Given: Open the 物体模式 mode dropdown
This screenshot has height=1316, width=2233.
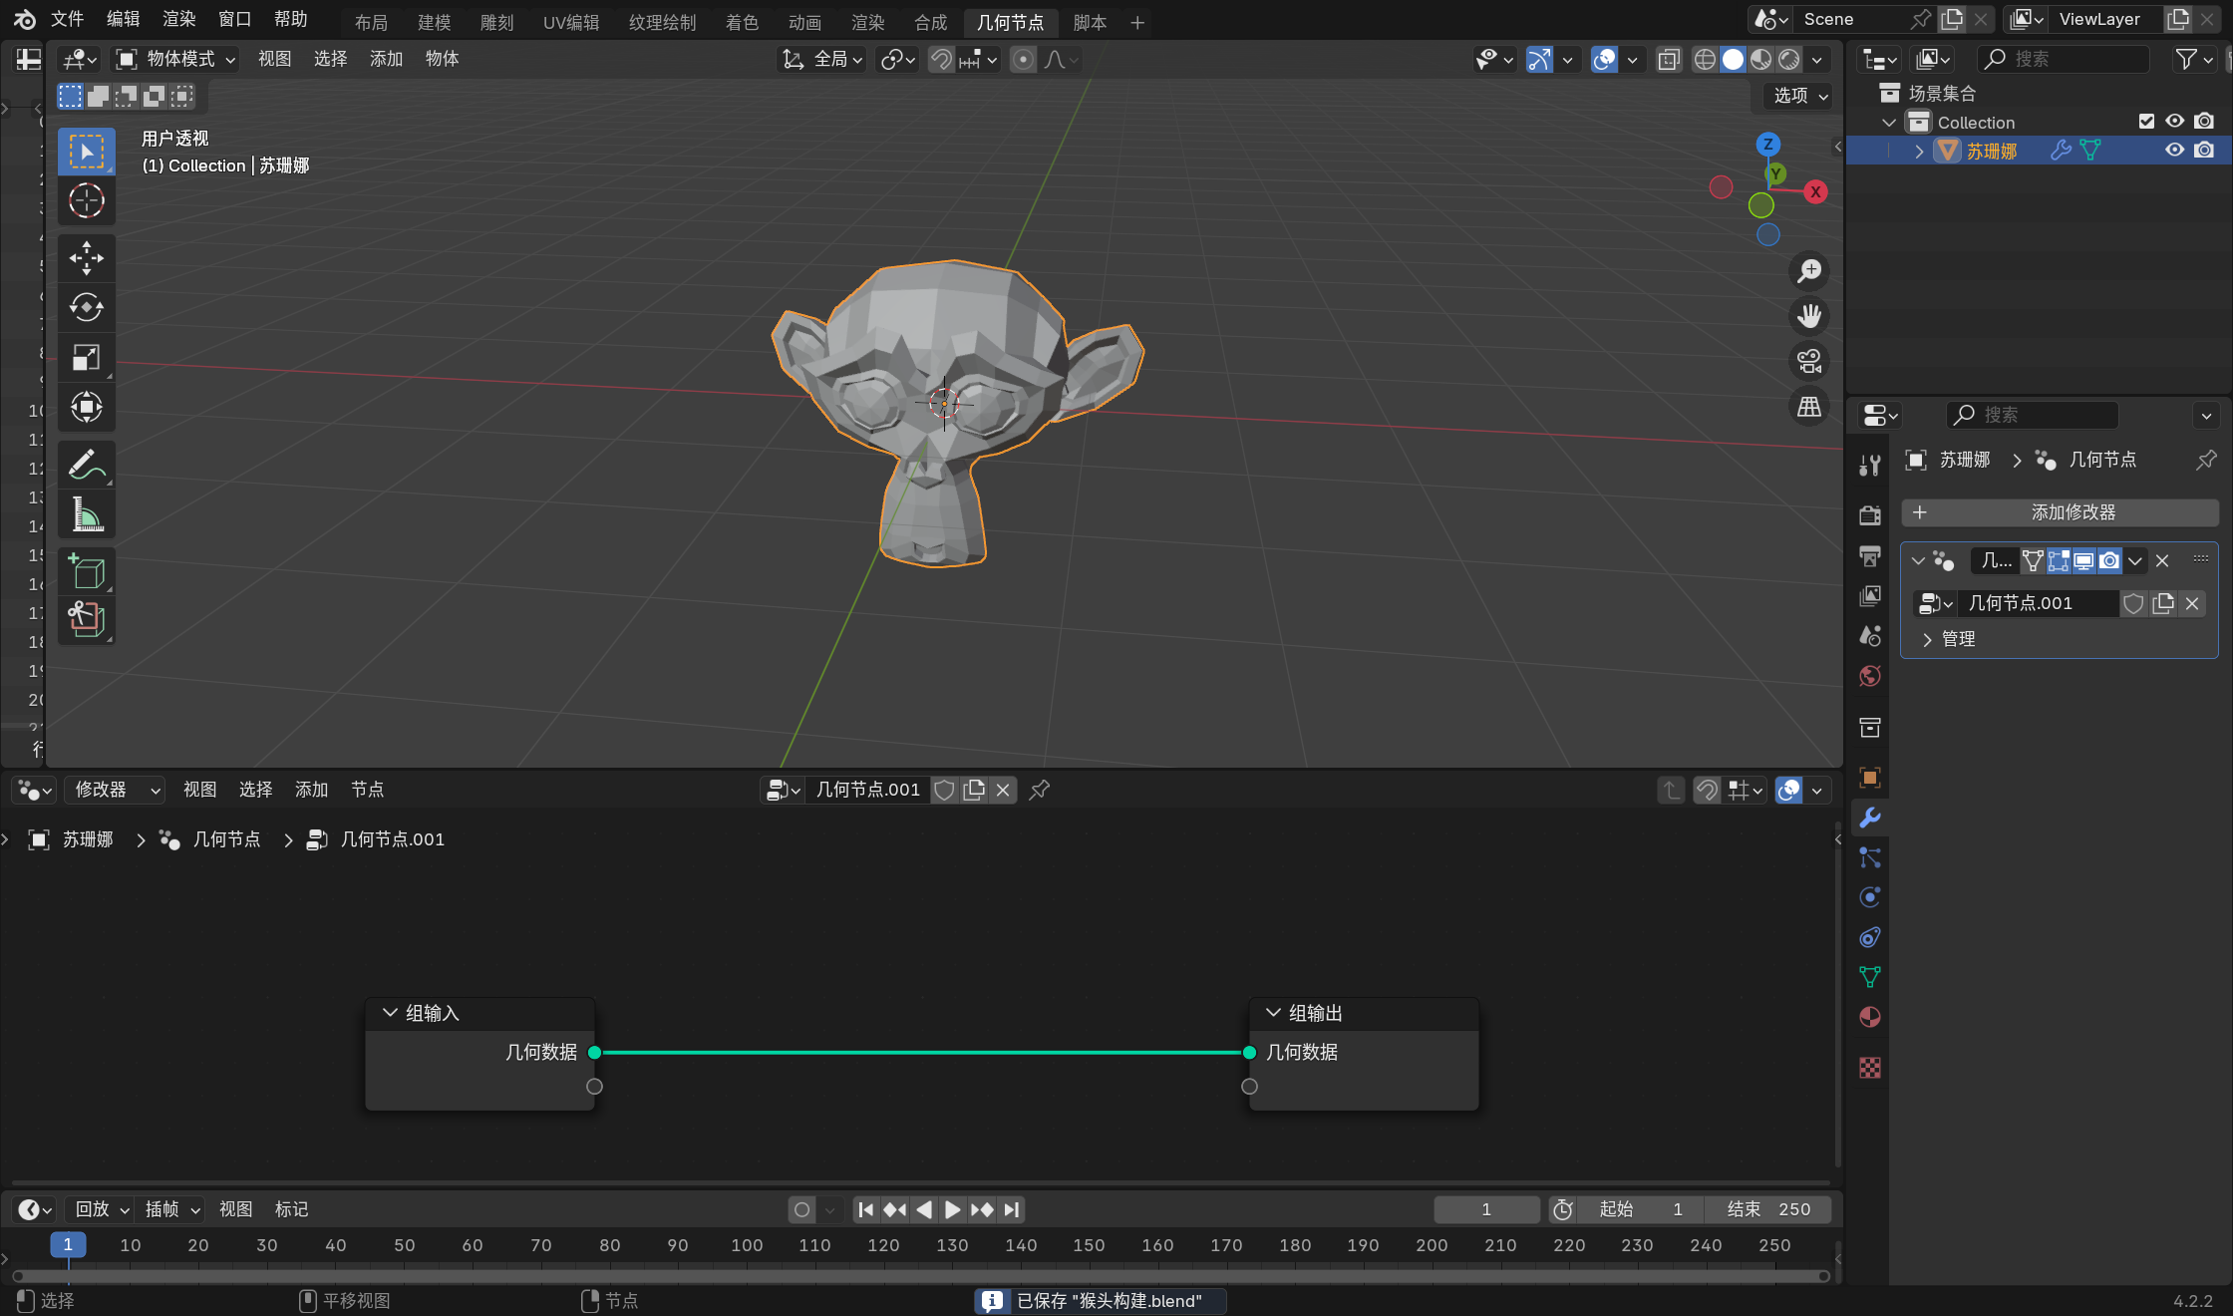Looking at the screenshot, I should [175, 60].
